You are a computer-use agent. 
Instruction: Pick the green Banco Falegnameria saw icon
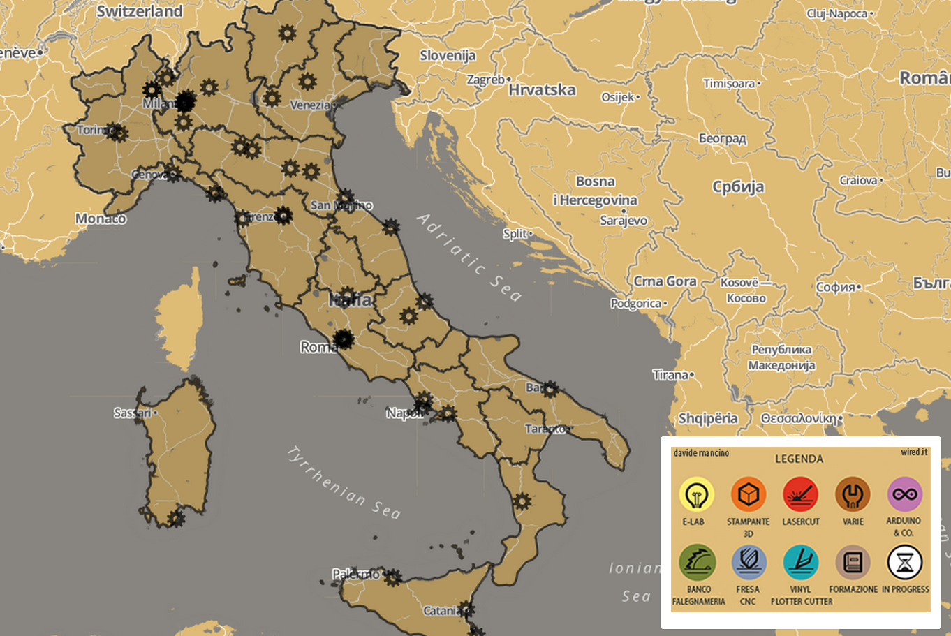pyautogui.click(x=697, y=563)
